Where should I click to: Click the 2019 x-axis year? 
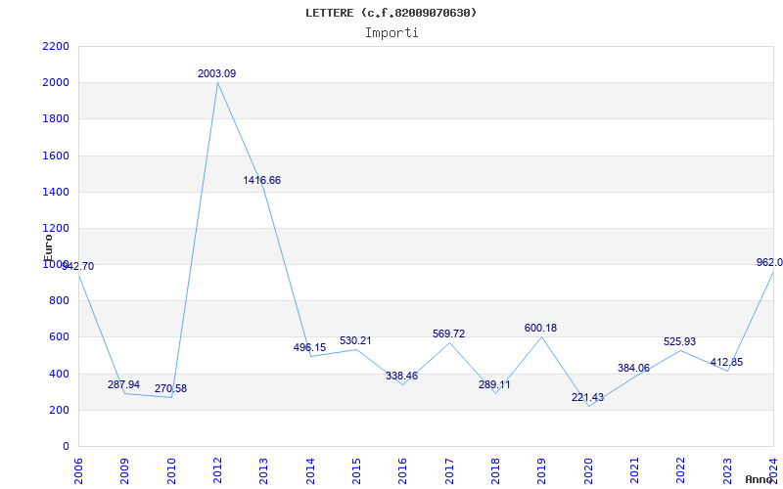pos(542,471)
